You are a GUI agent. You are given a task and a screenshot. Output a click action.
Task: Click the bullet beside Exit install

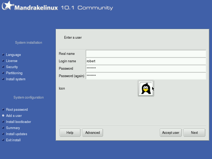(x=3, y=140)
